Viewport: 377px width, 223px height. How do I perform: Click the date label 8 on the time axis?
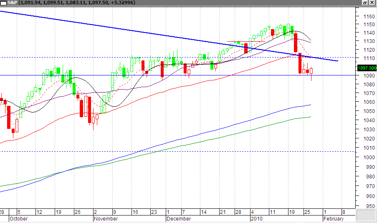point(344,212)
